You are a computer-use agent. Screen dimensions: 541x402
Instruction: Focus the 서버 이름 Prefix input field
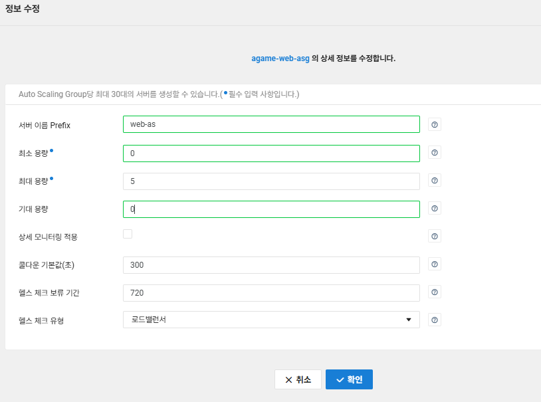coord(271,124)
